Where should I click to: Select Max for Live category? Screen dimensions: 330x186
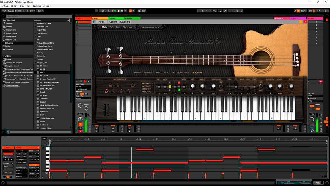tap(11, 40)
